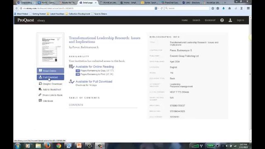Open Chapter Download option
265x149 pixels.
[52, 84]
